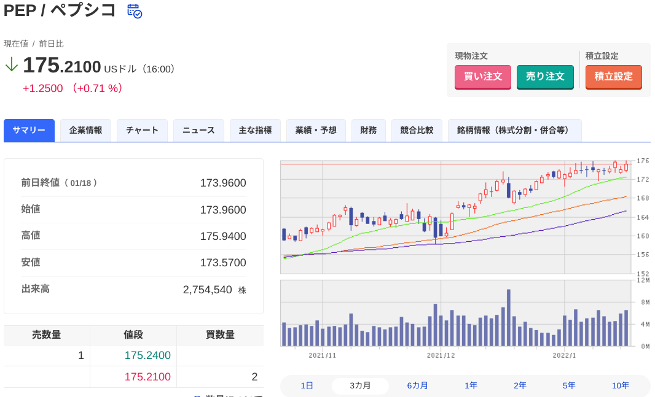Click the red horizontal current-price line
655x397 pixels.
[x=456, y=164]
